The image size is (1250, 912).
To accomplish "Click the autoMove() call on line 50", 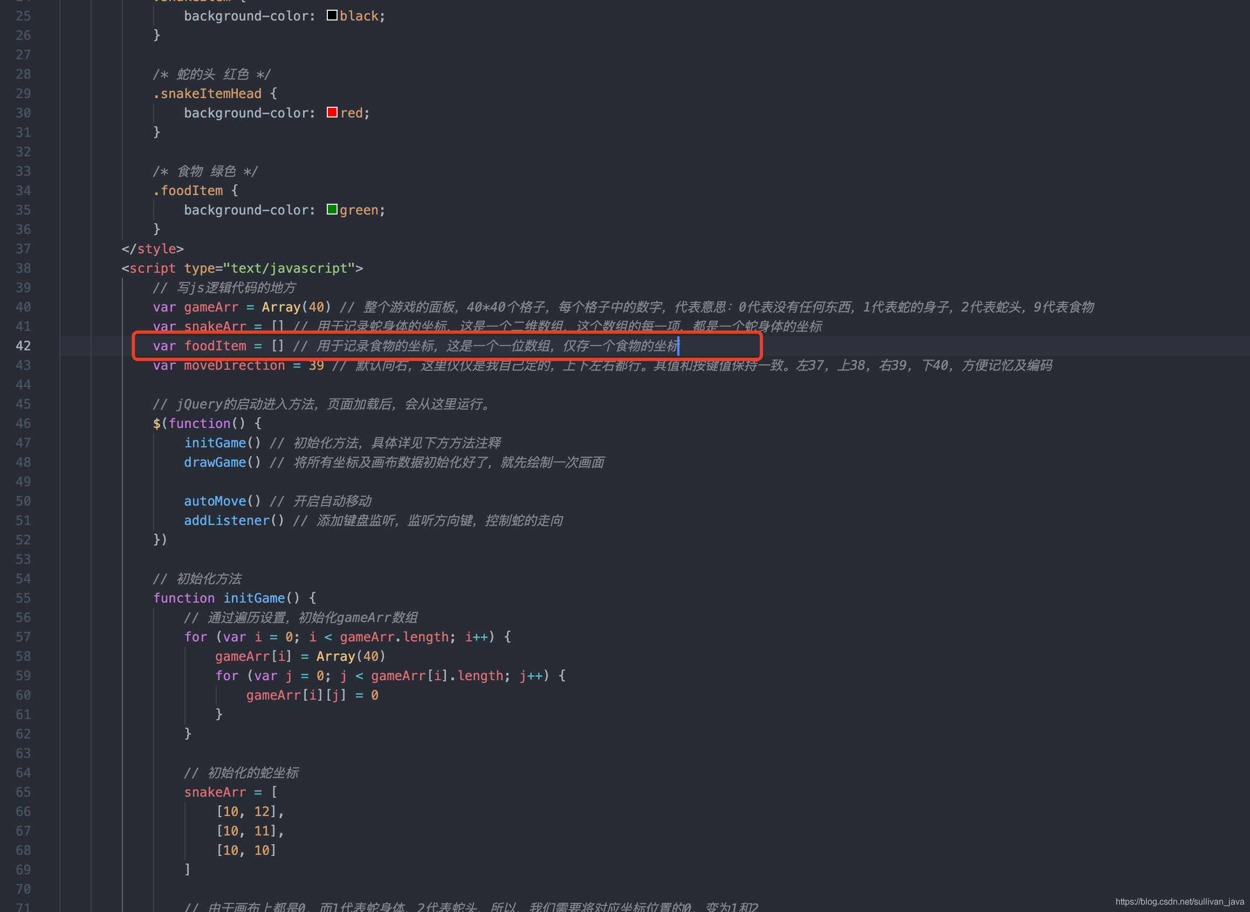I will [x=222, y=501].
